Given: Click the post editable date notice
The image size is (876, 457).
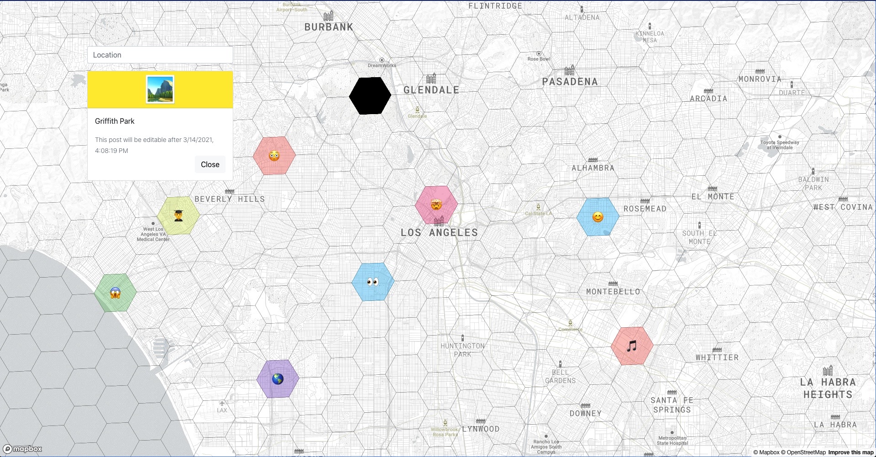Looking at the screenshot, I should coord(154,145).
